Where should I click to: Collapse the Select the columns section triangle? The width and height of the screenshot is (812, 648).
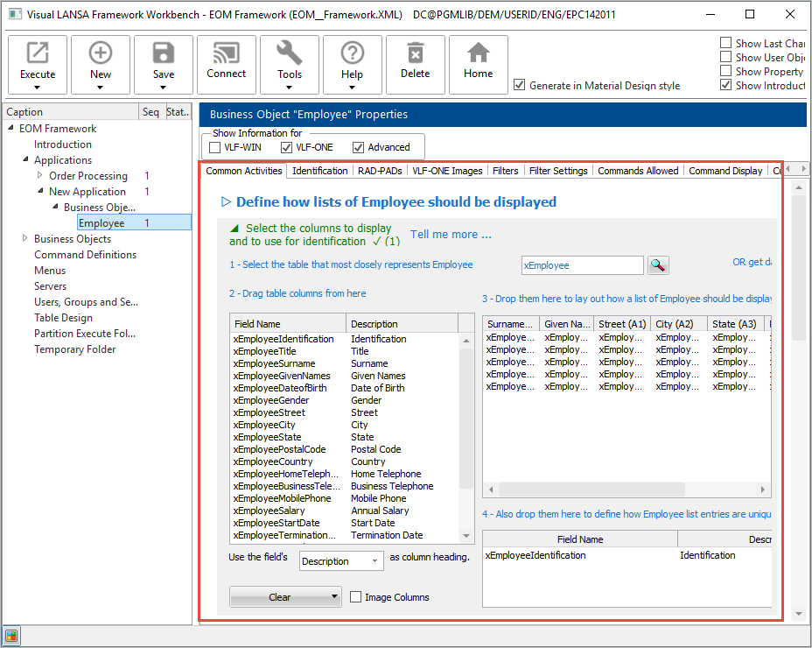[x=234, y=228]
